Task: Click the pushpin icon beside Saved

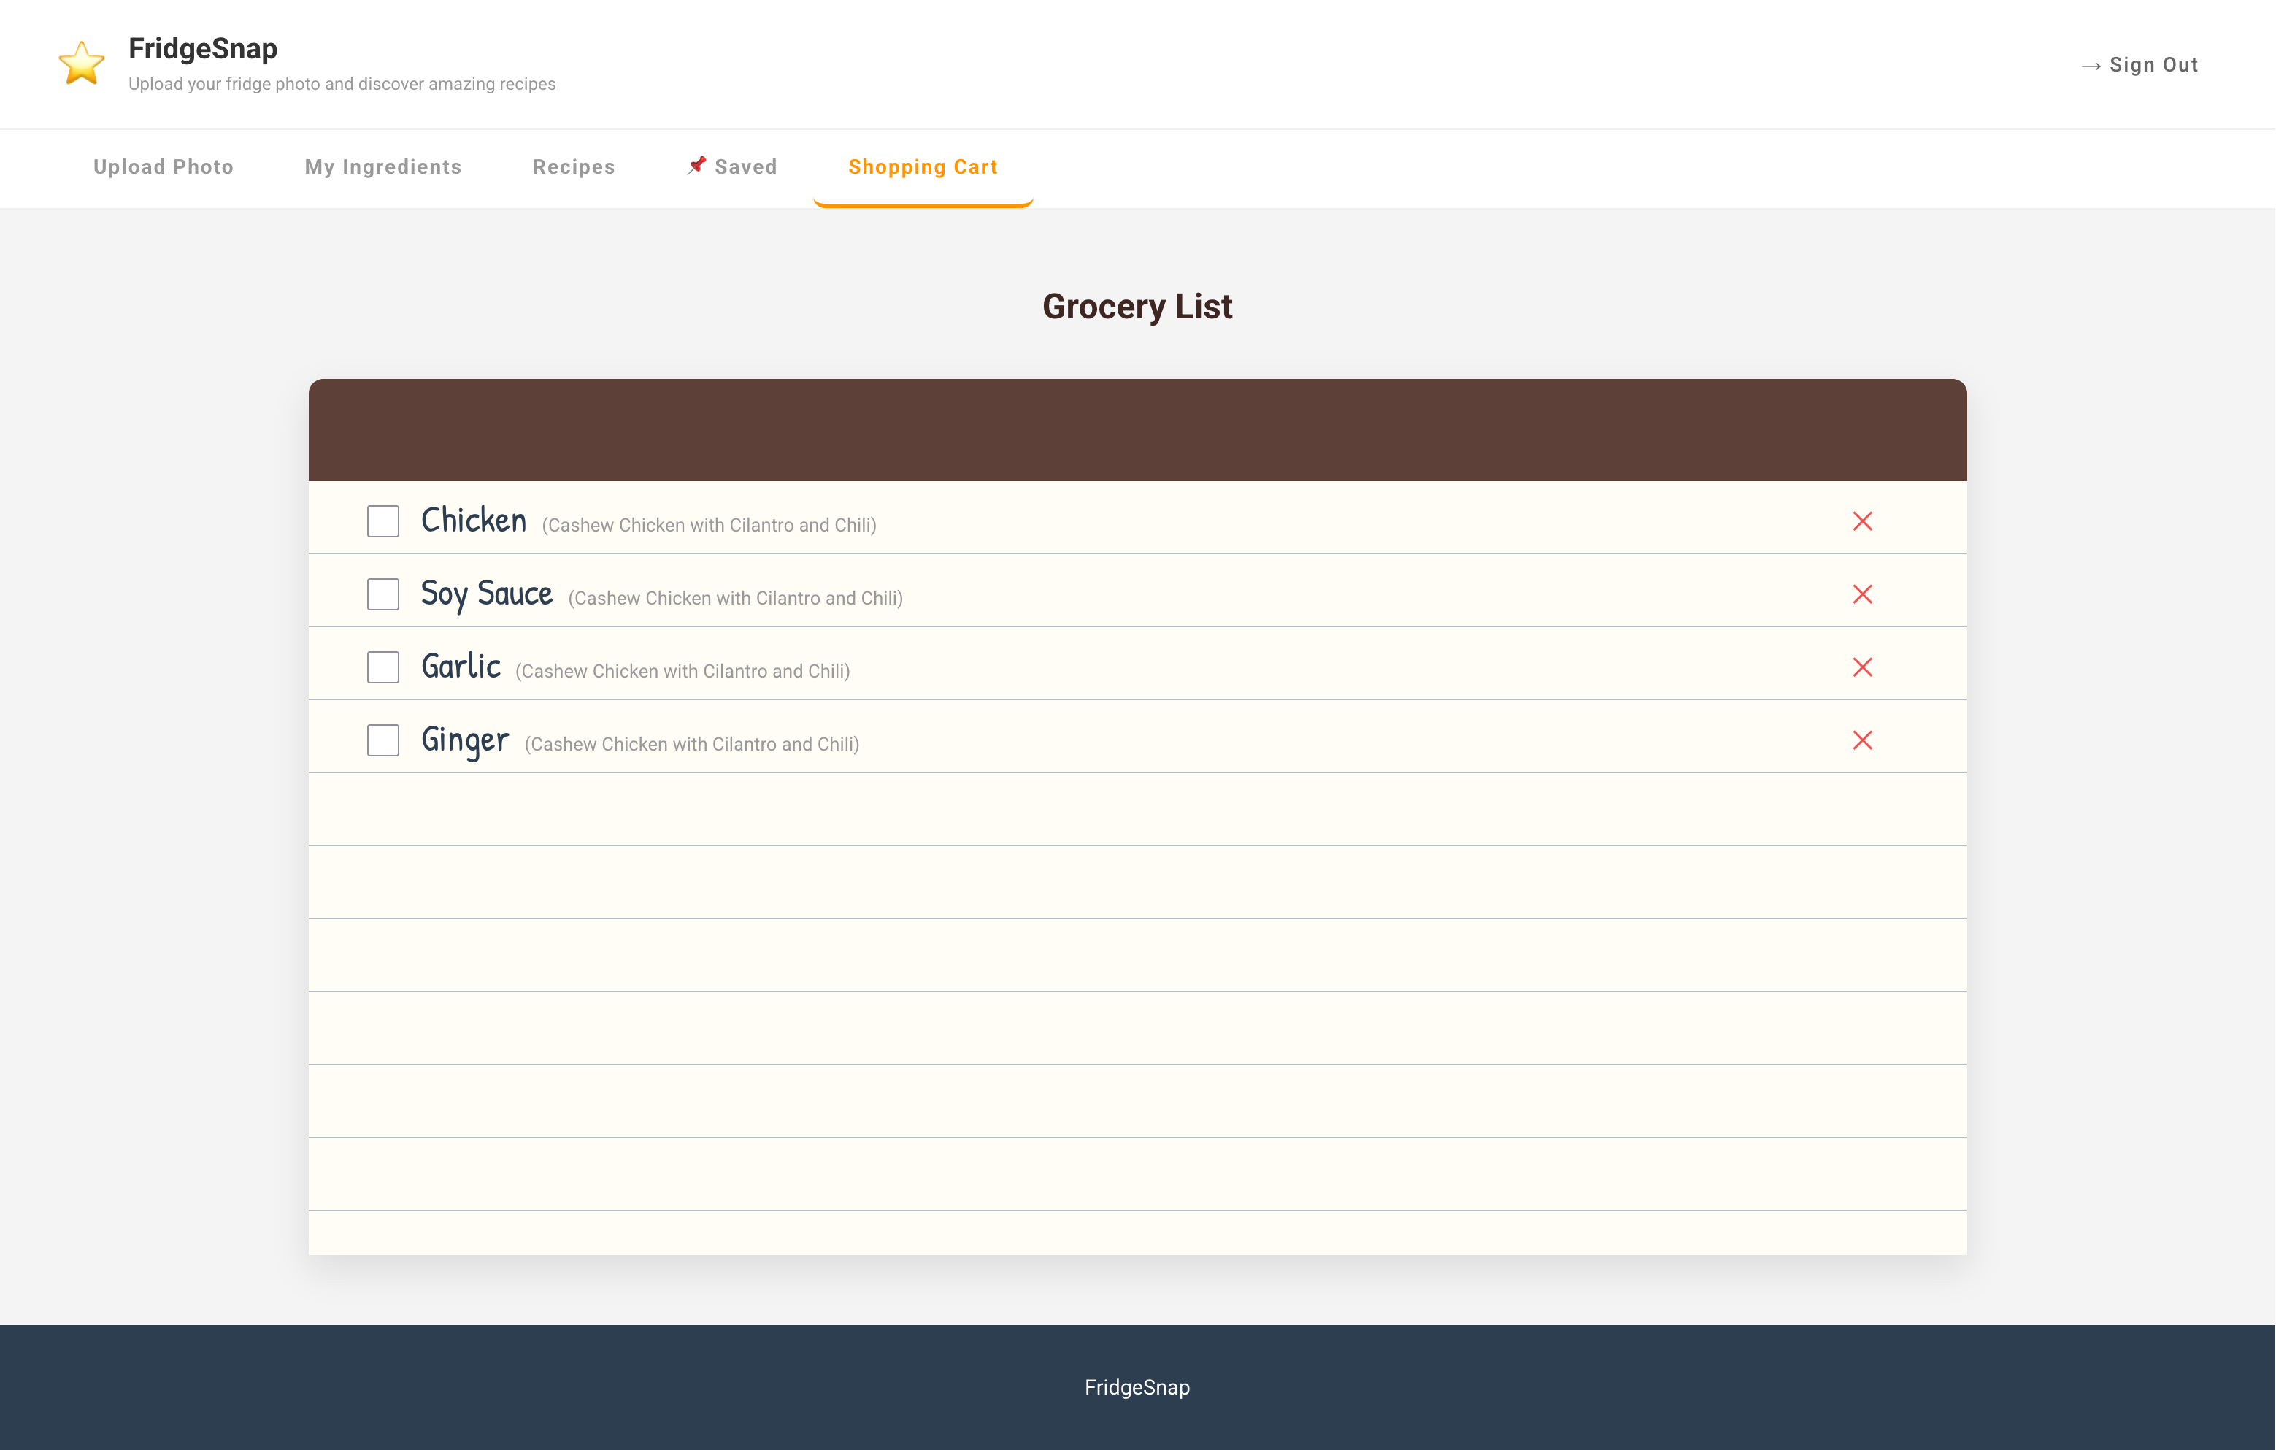Action: 696,166
